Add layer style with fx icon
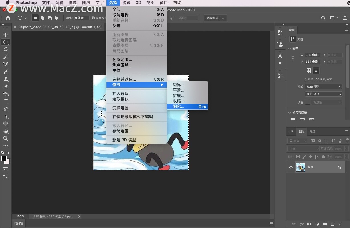Image resolution: width=350 pixels, height=228 pixels. 302,224
